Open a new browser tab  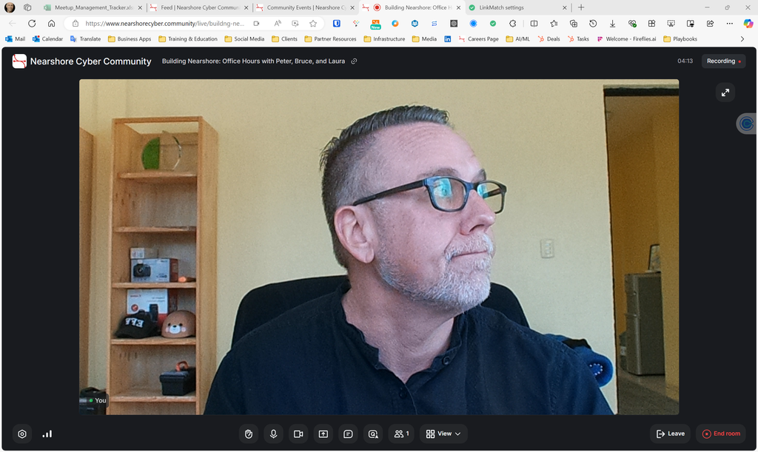[581, 7]
